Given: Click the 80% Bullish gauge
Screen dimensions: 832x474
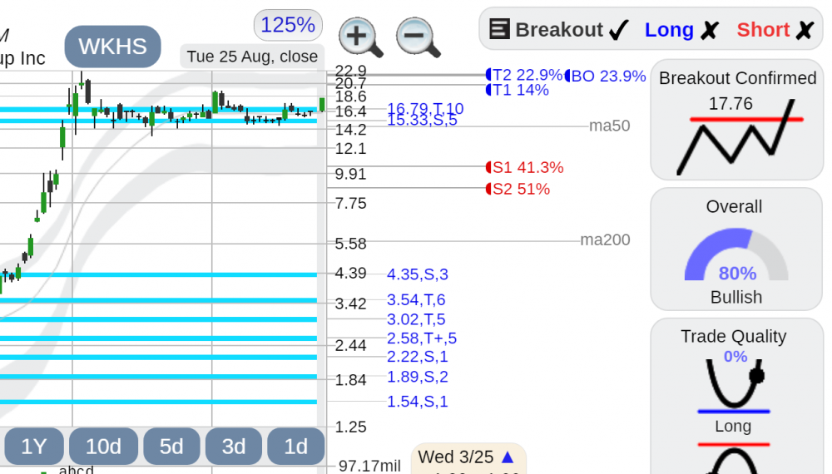Looking at the screenshot, I should click(x=736, y=255).
